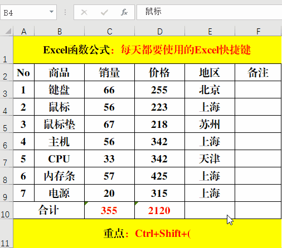Image resolution: width=282 pixels, height=248 pixels.
Task: Click price value '315' cell
Action: [x=160, y=193]
